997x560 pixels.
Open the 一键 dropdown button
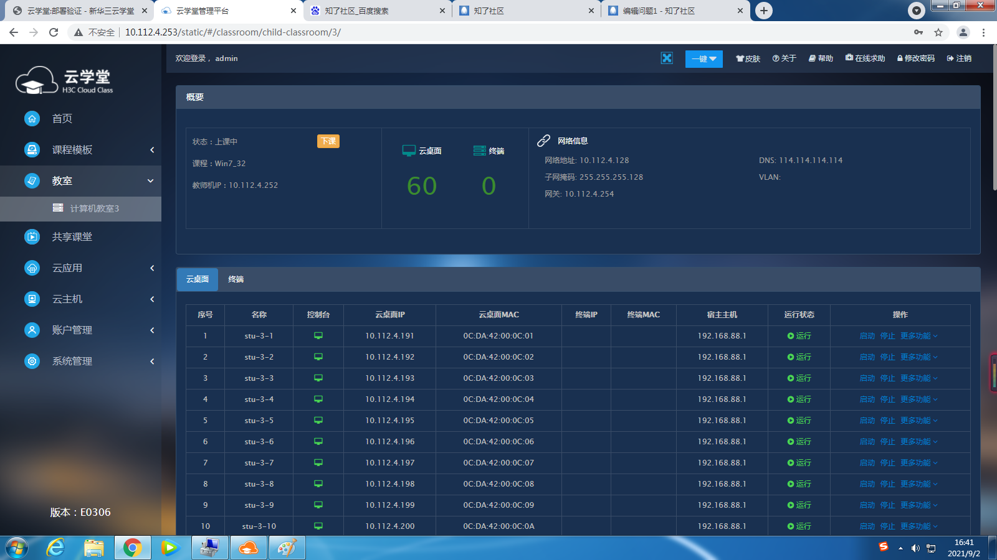pos(704,58)
